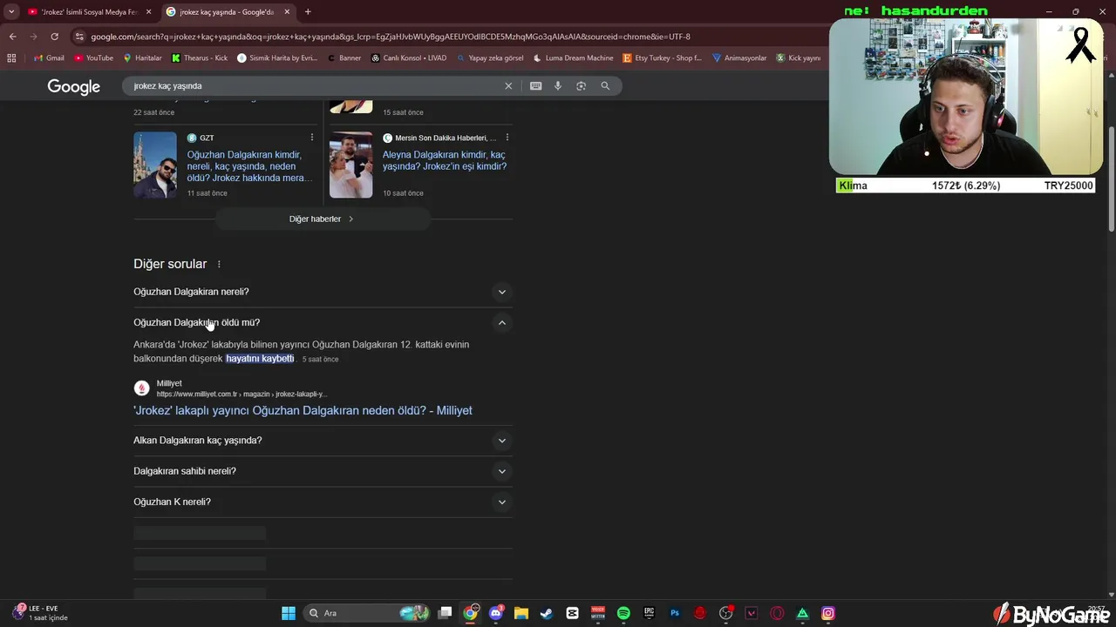Open Spotify from the taskbar

click(x=623, y=613)
